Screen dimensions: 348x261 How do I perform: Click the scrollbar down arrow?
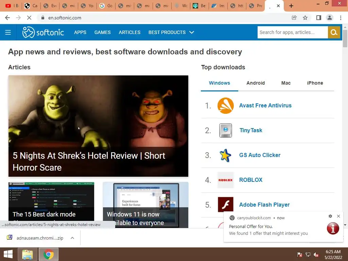coord(345,225)
